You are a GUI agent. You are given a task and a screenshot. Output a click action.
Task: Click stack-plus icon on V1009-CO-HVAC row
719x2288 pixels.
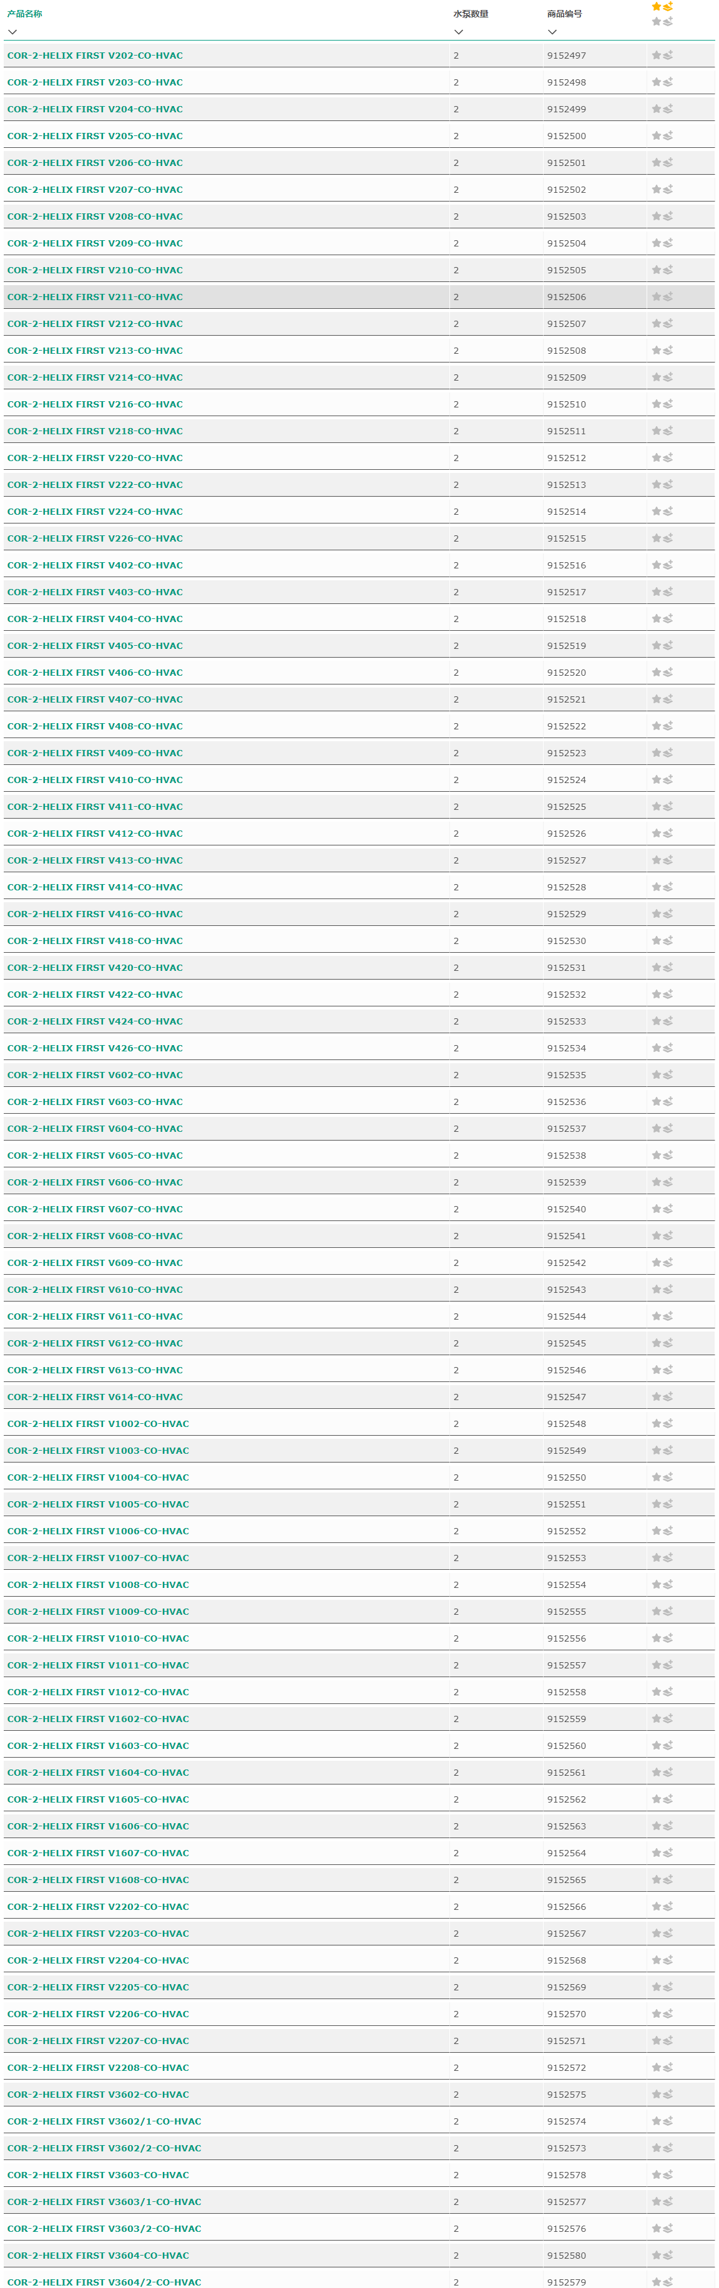coord(668,1611)
